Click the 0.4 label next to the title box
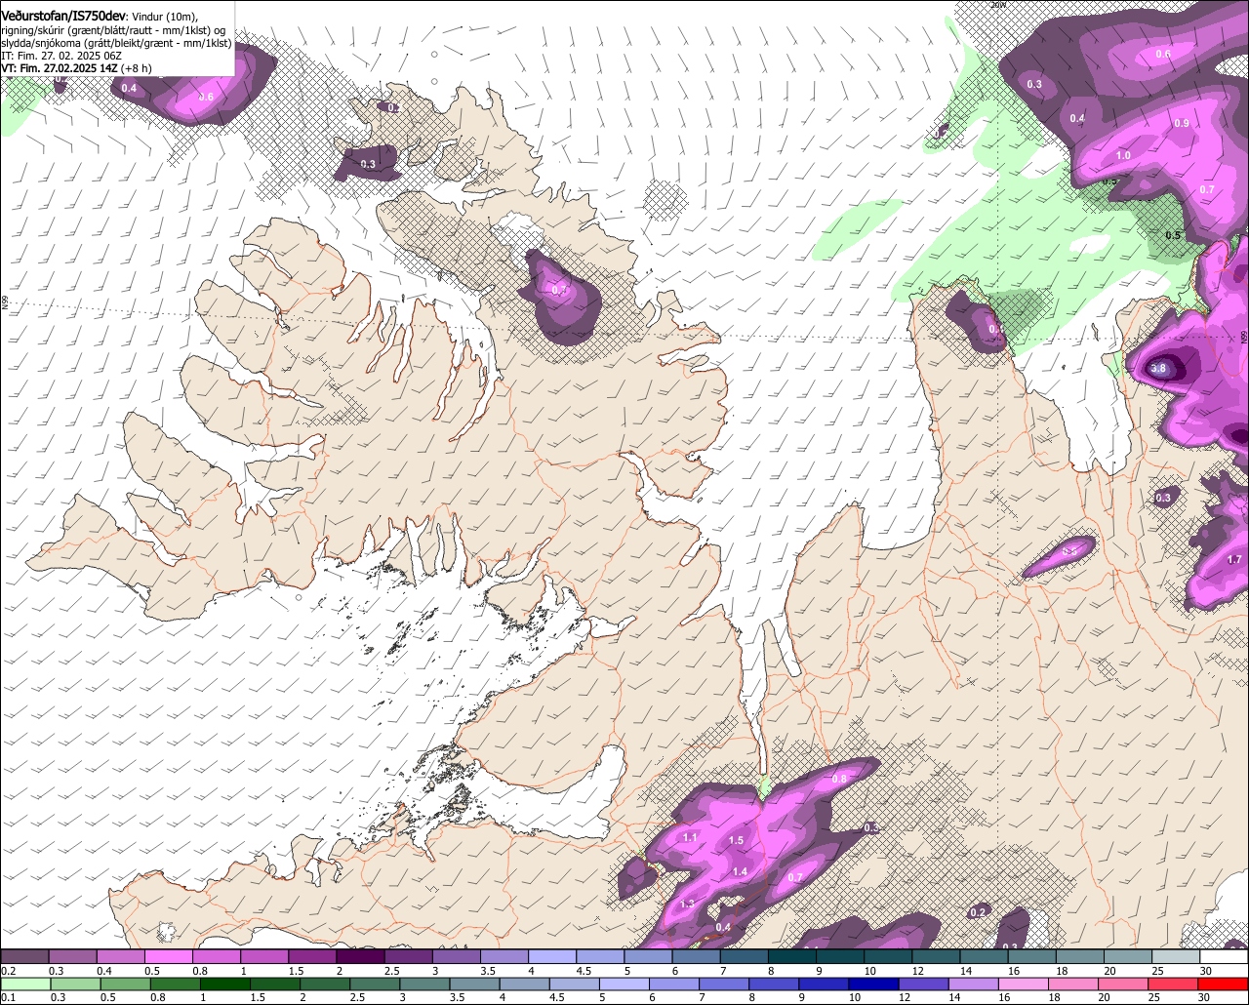This screenshot has width=1249, height=1005. tap(129, 89)
